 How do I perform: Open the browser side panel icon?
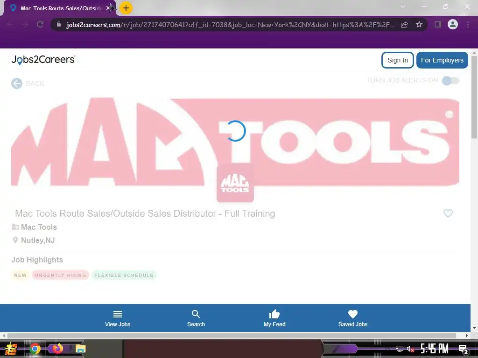pos(438,24)
